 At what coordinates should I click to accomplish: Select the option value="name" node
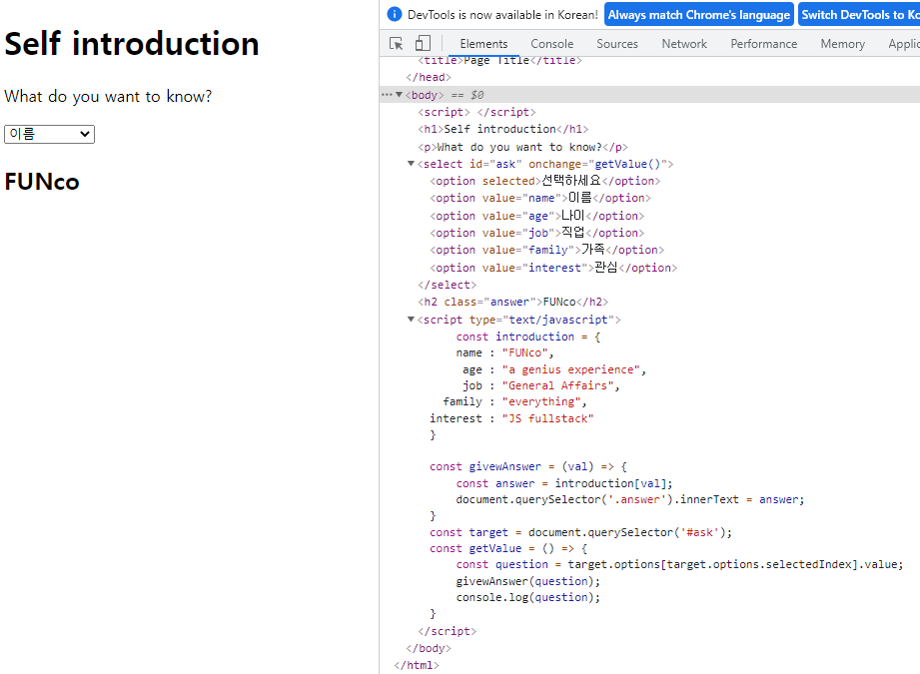540,199
